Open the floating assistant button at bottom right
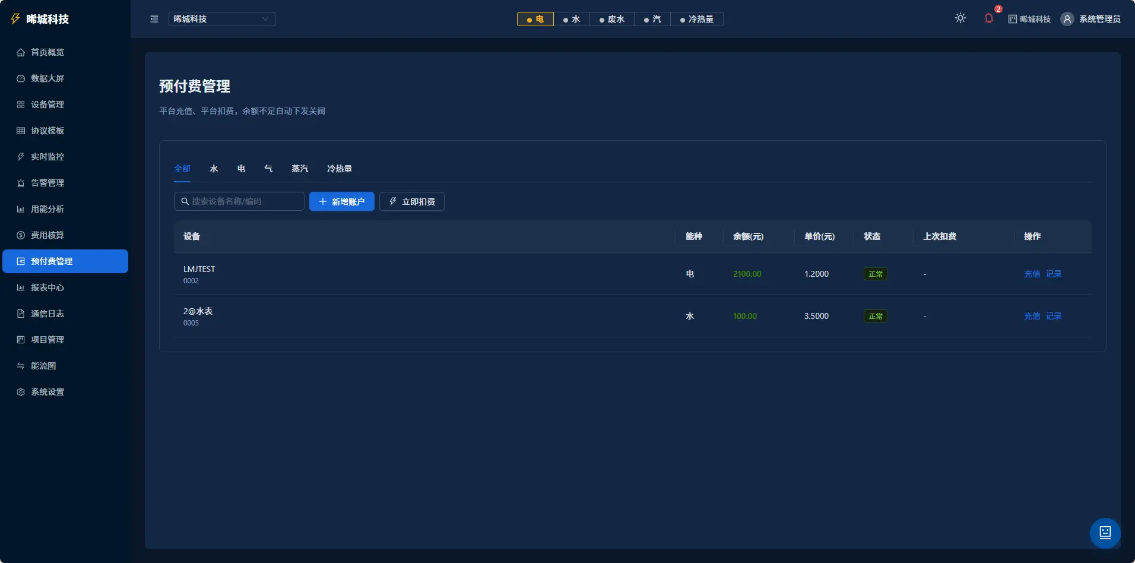The image size is (1135, 563). pos(1105,533)
